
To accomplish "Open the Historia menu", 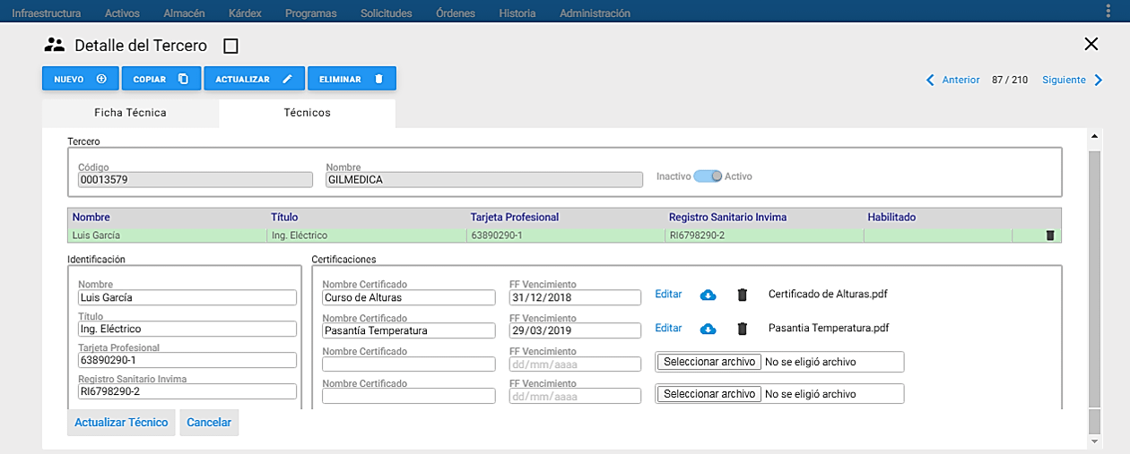I will point(517,13).
